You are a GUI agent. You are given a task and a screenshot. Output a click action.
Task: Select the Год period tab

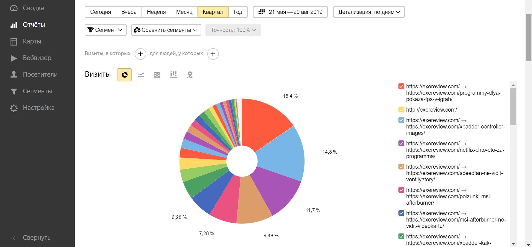point(238,12)
